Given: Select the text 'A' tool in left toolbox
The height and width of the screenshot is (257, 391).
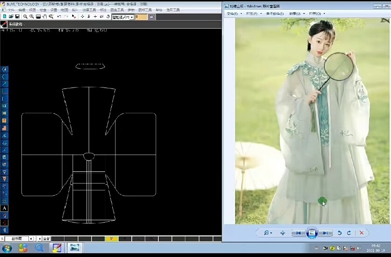Looking at the screenshot, I should click(x=4, y=209).
